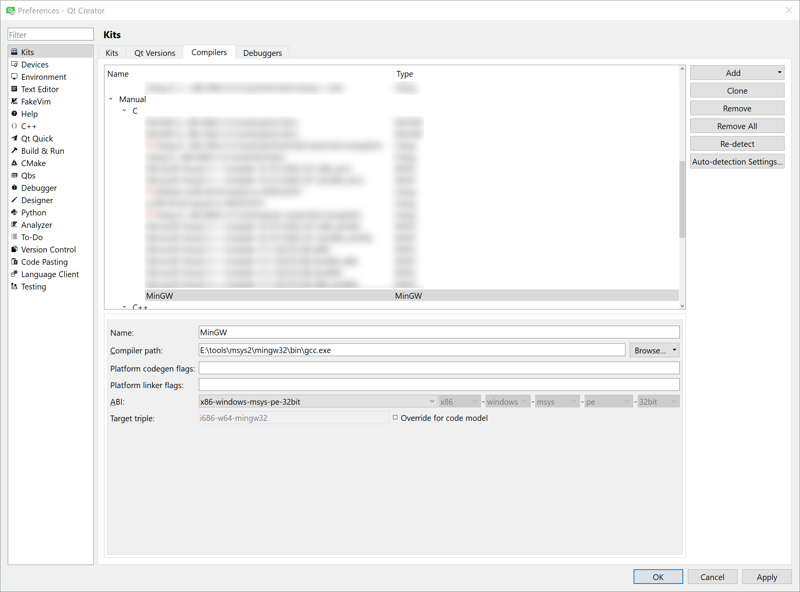Select the Compilers tab
Screen dimensions: 800x592
(x=209, y=52)
